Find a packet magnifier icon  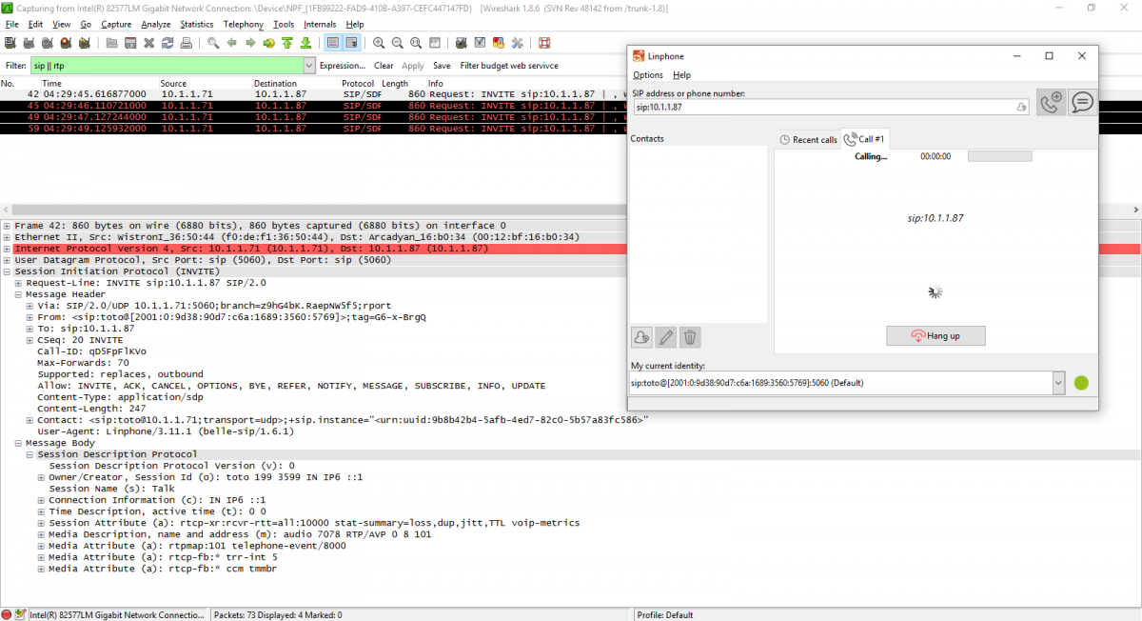[213, 43]
